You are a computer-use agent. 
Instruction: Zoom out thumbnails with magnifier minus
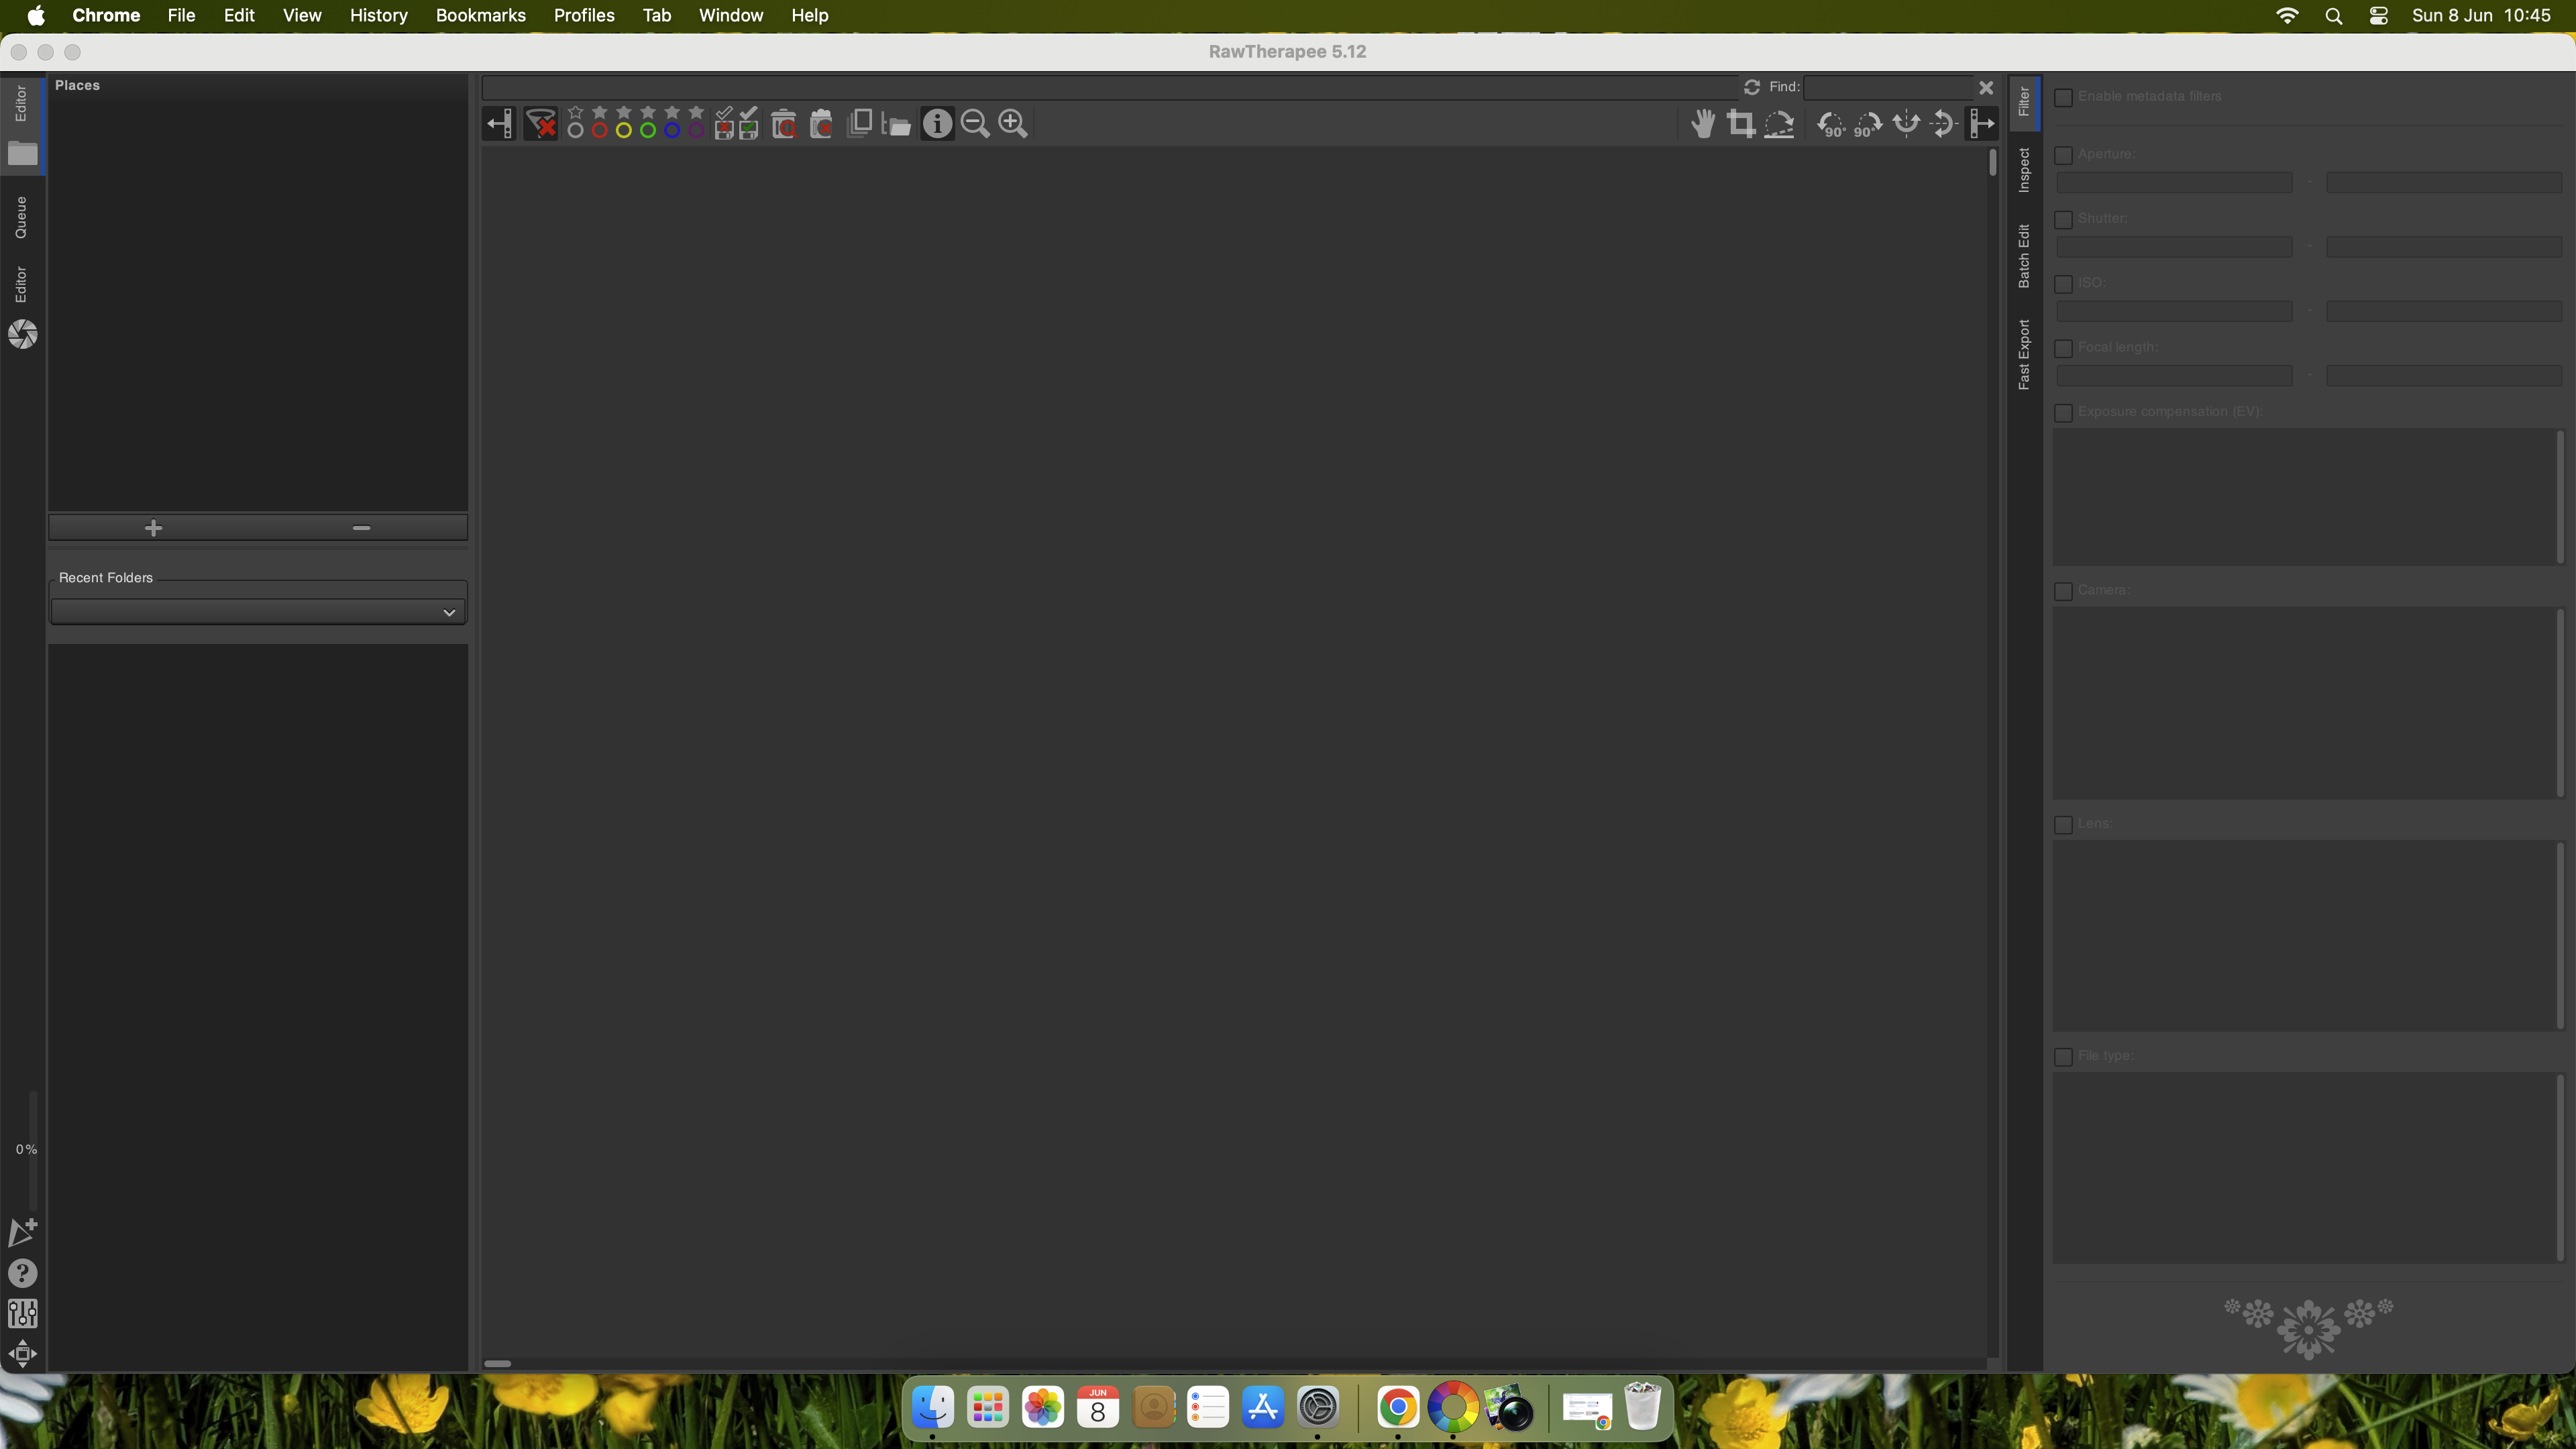point(975,124)
